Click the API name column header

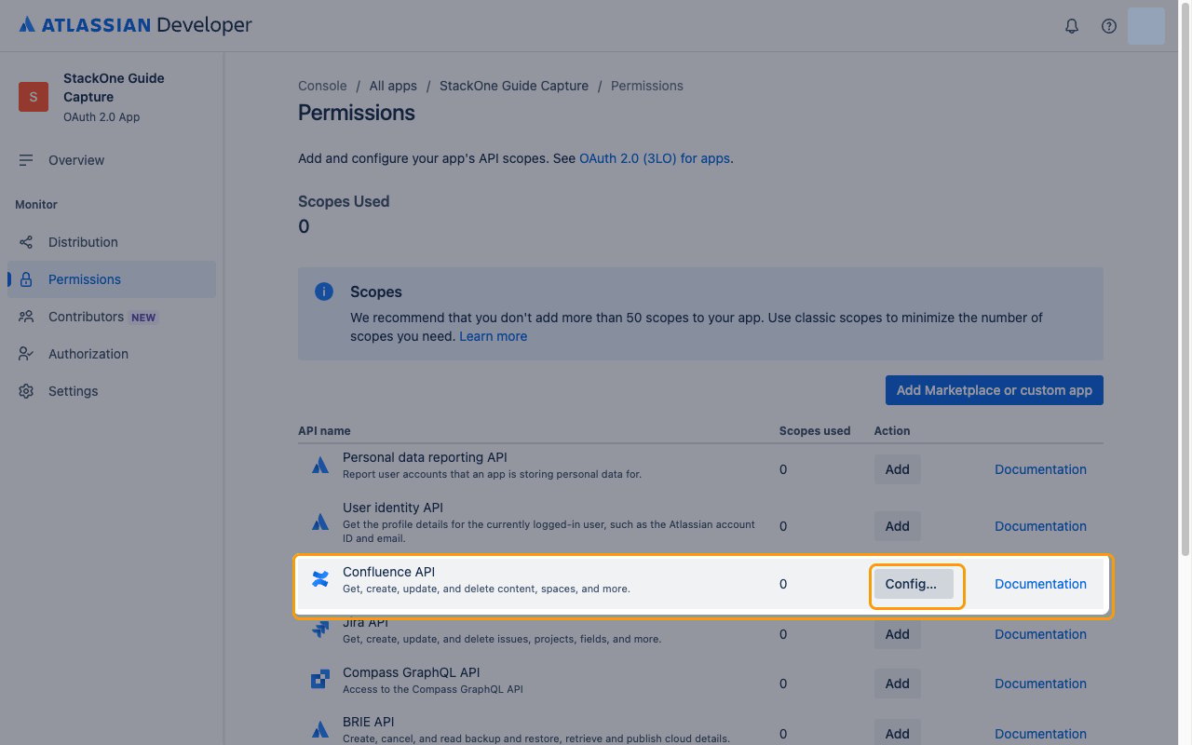click(x=324, y=430)
